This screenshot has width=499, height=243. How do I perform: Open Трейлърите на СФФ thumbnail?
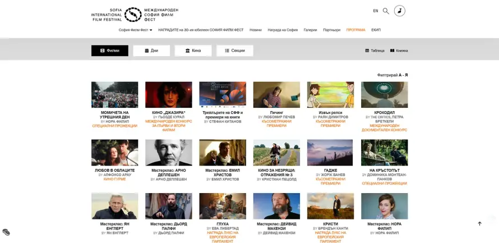coord(223,95)
